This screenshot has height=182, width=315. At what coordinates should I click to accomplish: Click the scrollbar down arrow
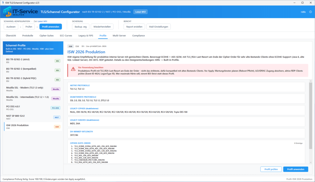pyautogui.click(x=311, y=162)
